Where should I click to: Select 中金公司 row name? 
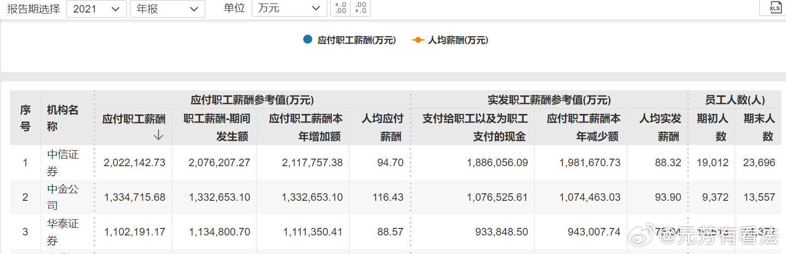click(x=63, y=197)
